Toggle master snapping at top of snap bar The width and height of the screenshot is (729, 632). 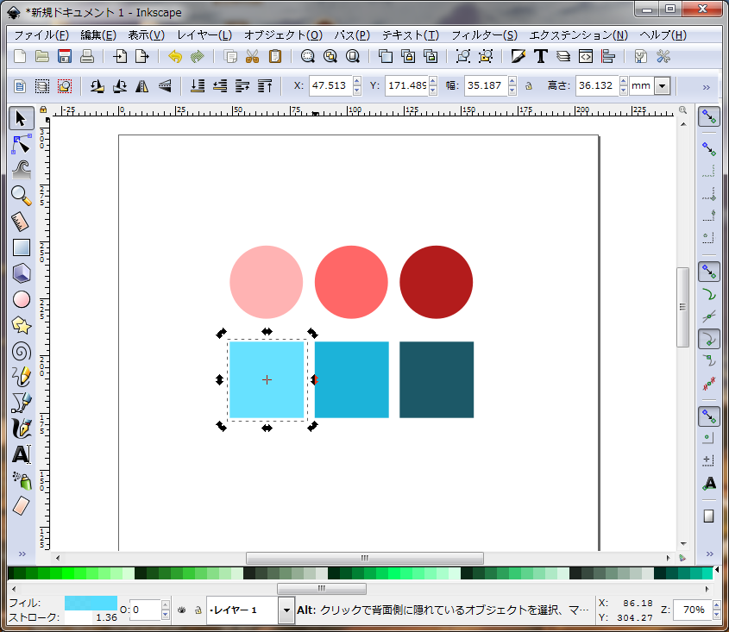coord(708,116)
